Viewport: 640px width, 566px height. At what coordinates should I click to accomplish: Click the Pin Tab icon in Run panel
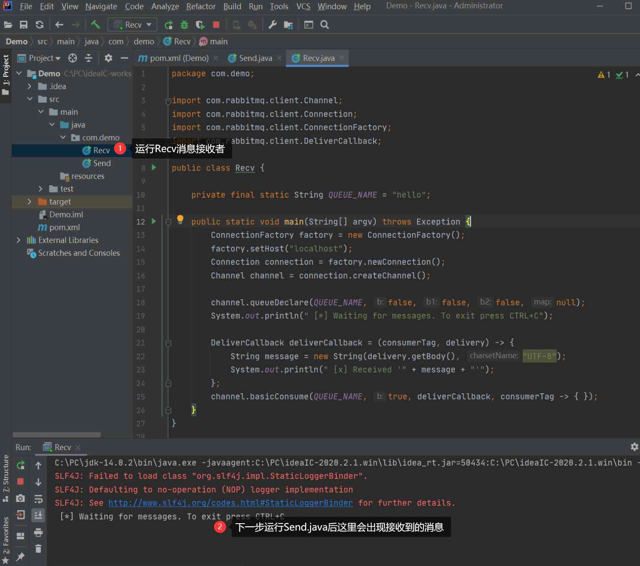[x=21, y=557]
